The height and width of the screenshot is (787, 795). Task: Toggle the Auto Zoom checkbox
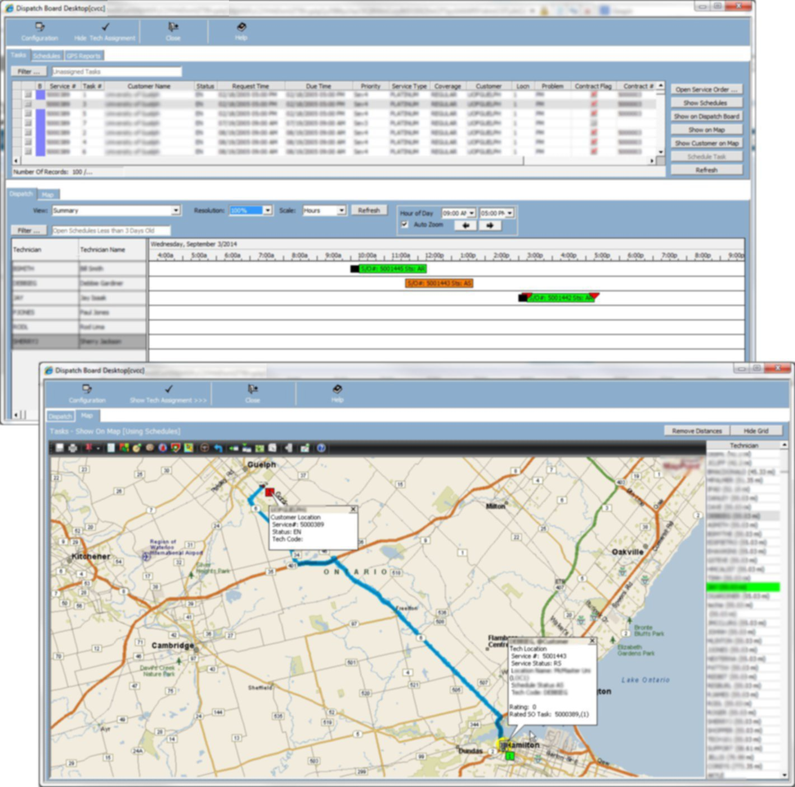[x=405, y=224]
